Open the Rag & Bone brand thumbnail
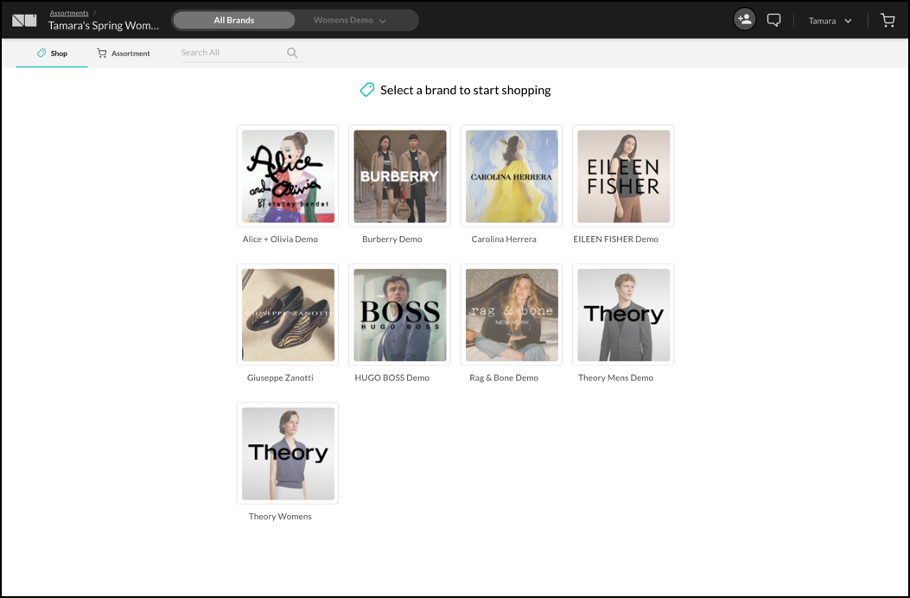The height and width of the screenshot is (598, 910). point(512,315)
